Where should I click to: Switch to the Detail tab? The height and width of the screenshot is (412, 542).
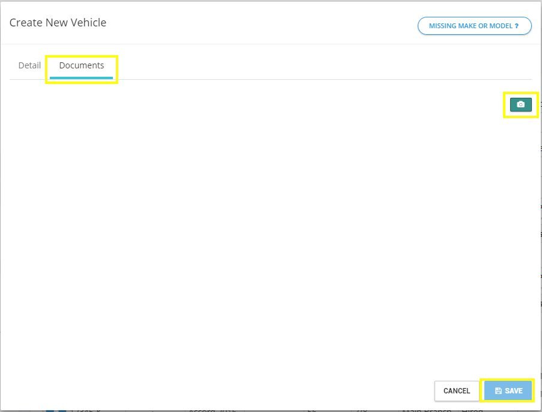(29, 65)
